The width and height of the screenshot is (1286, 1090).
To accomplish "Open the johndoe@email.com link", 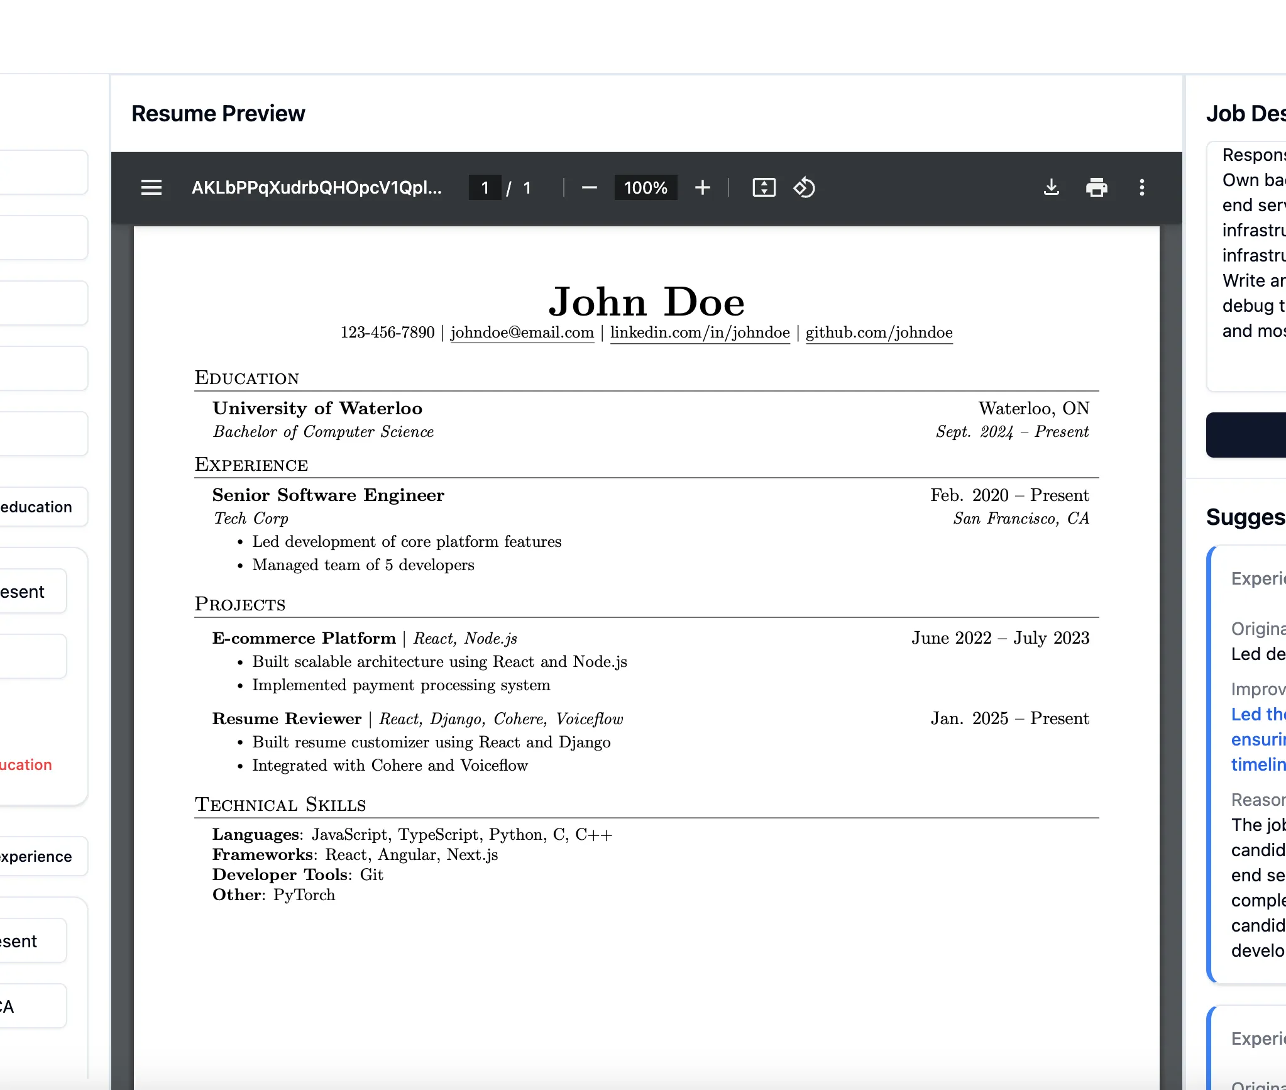I will tap(521, 333).
